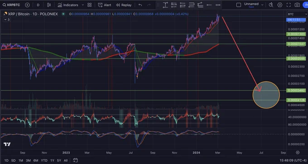Create an Alert
The height and width of the screenshot is (164, 308).
[105, 5]
